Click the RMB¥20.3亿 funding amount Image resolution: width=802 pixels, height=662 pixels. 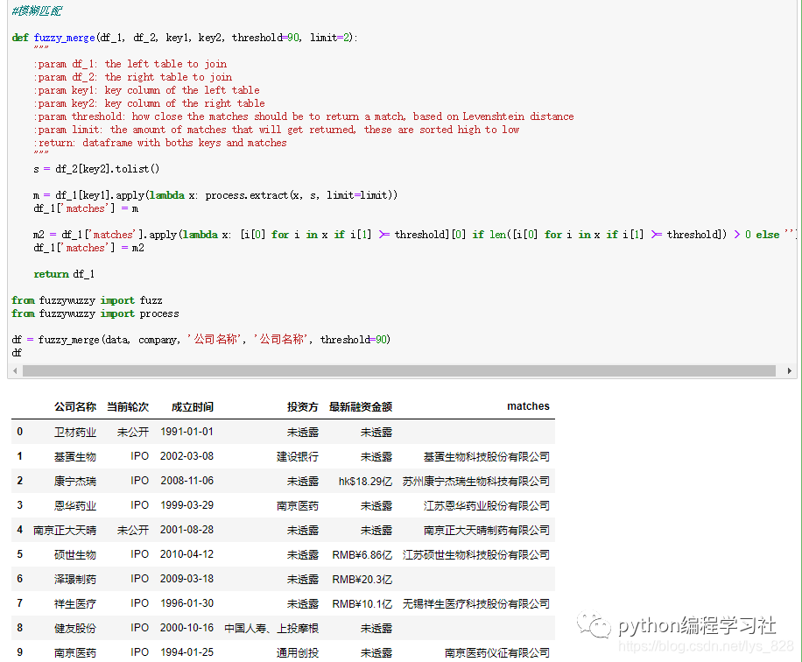(x=362, y=579)
